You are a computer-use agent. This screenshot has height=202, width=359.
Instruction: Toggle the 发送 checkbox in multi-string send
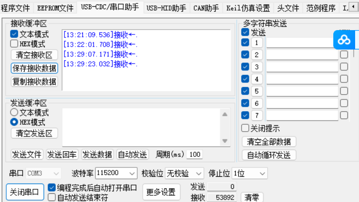pos(245,32)
